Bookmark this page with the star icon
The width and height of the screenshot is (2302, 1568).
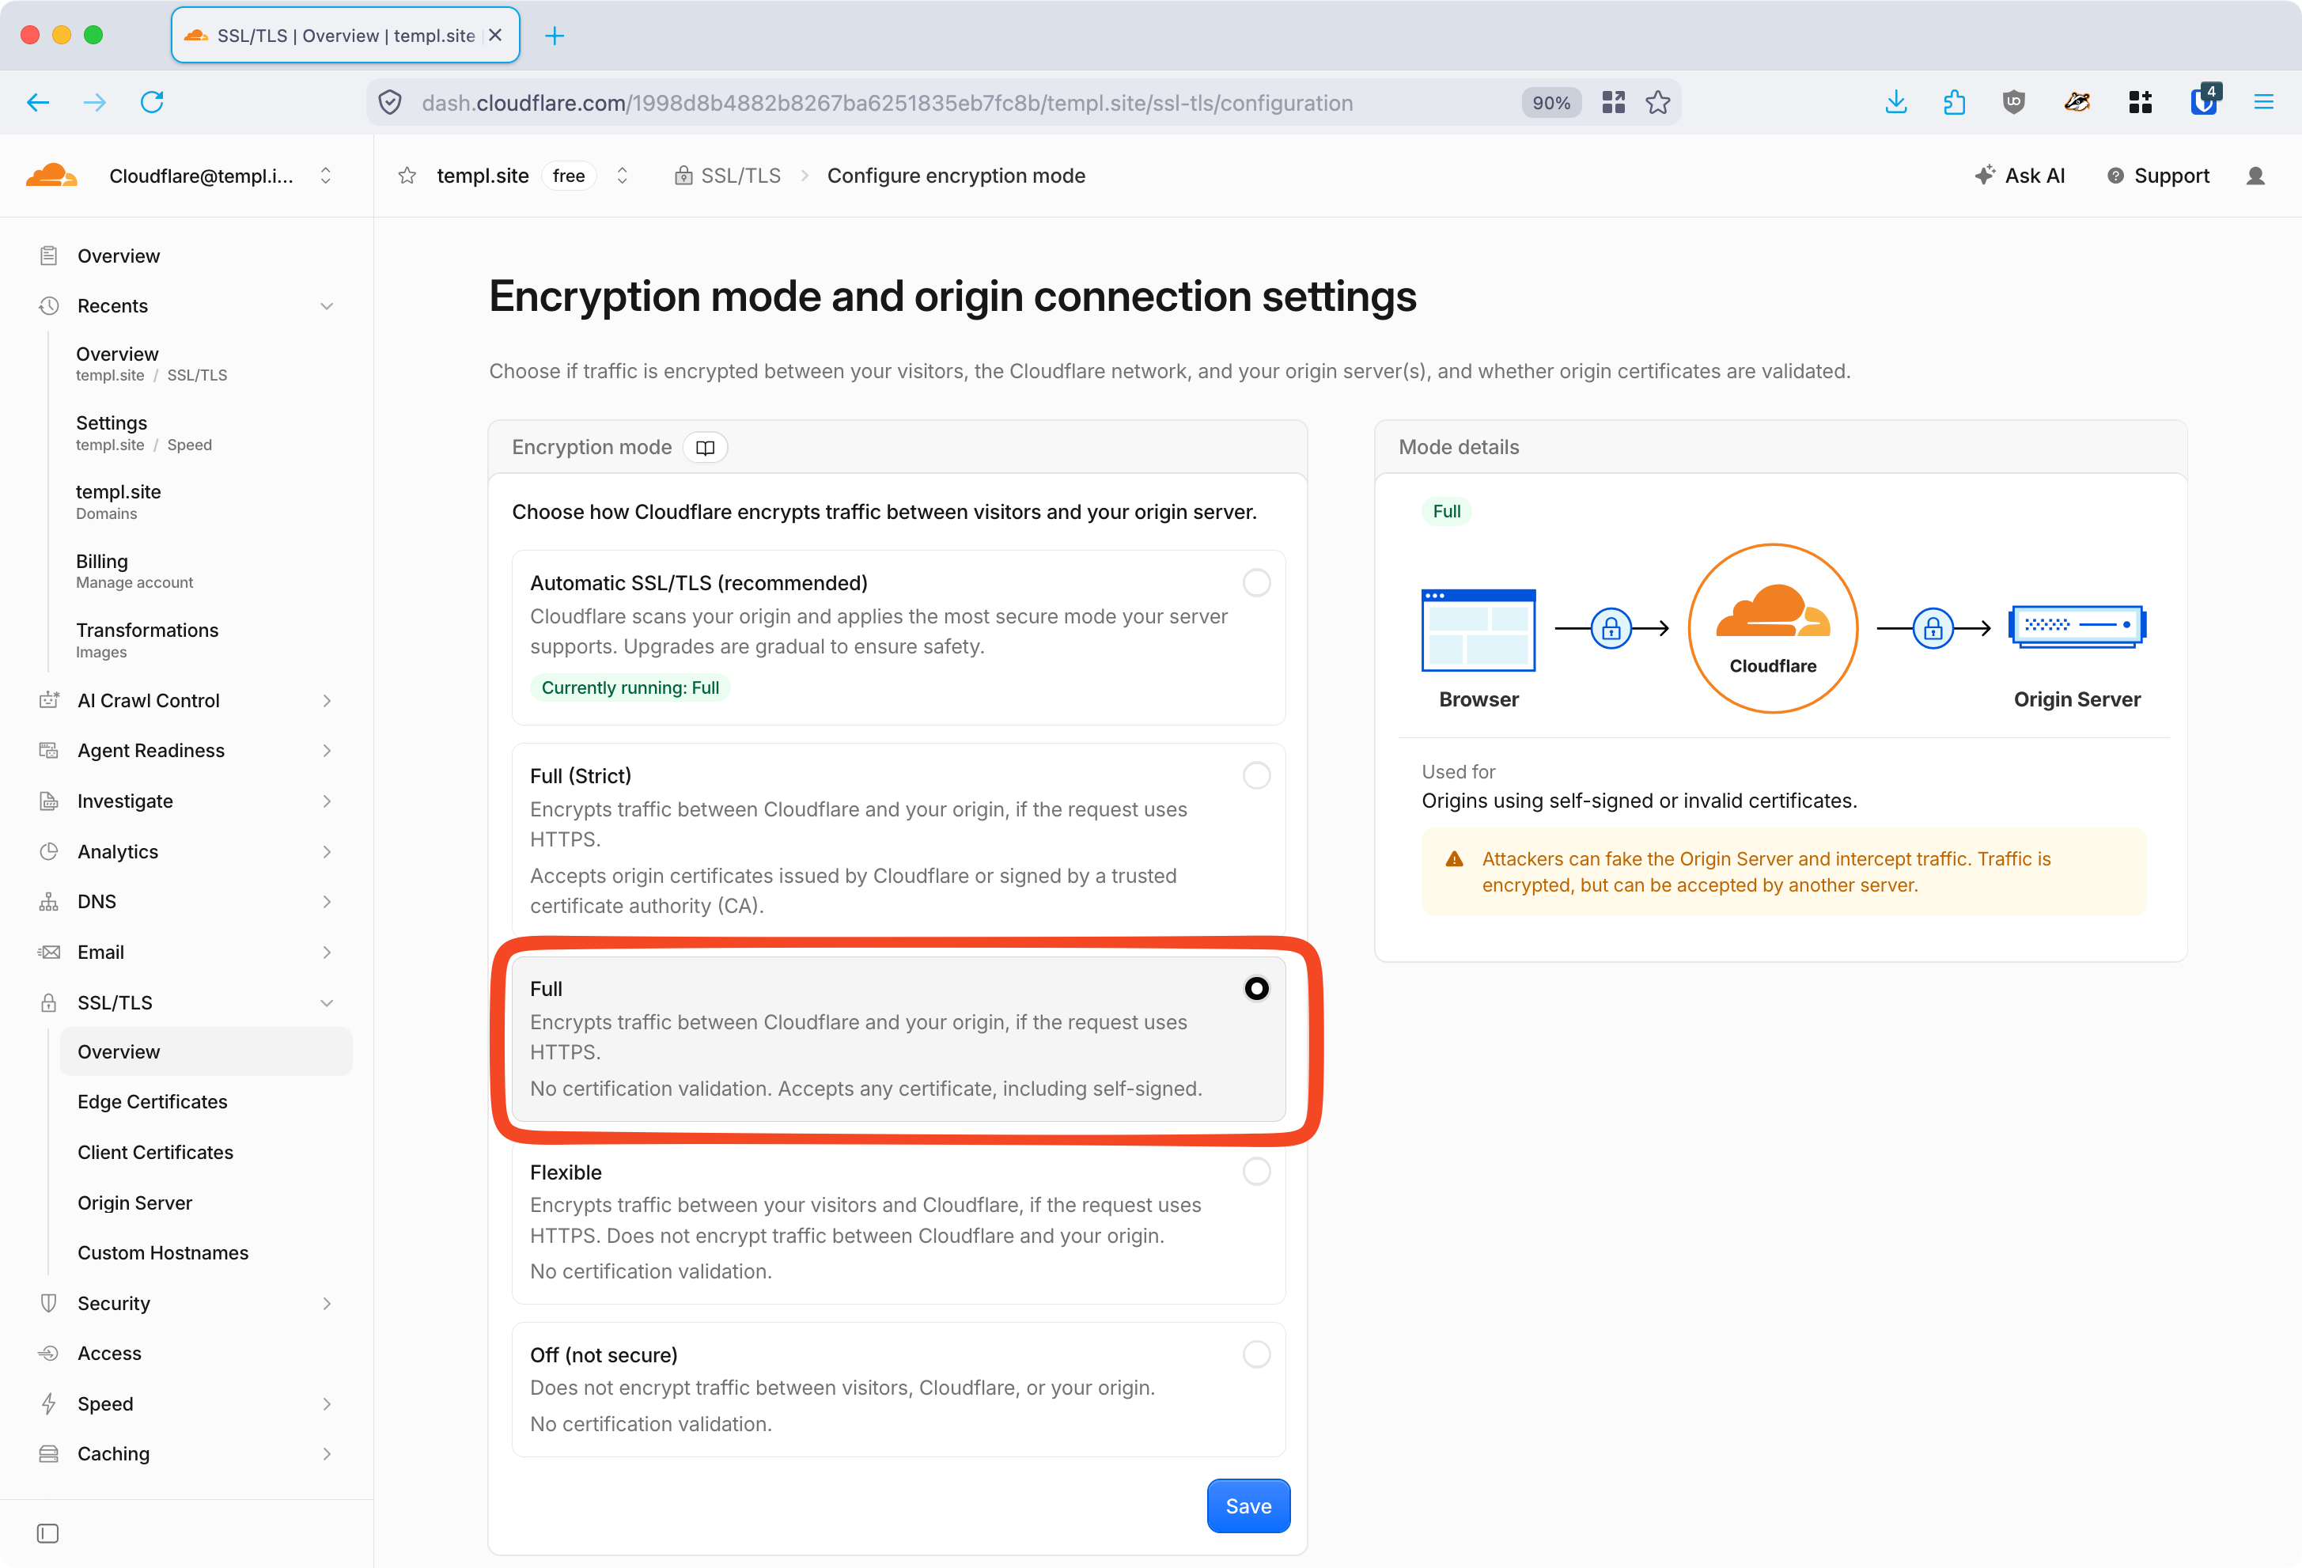[x=1658, y=102]
